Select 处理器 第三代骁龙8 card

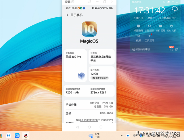pos(101,57)
